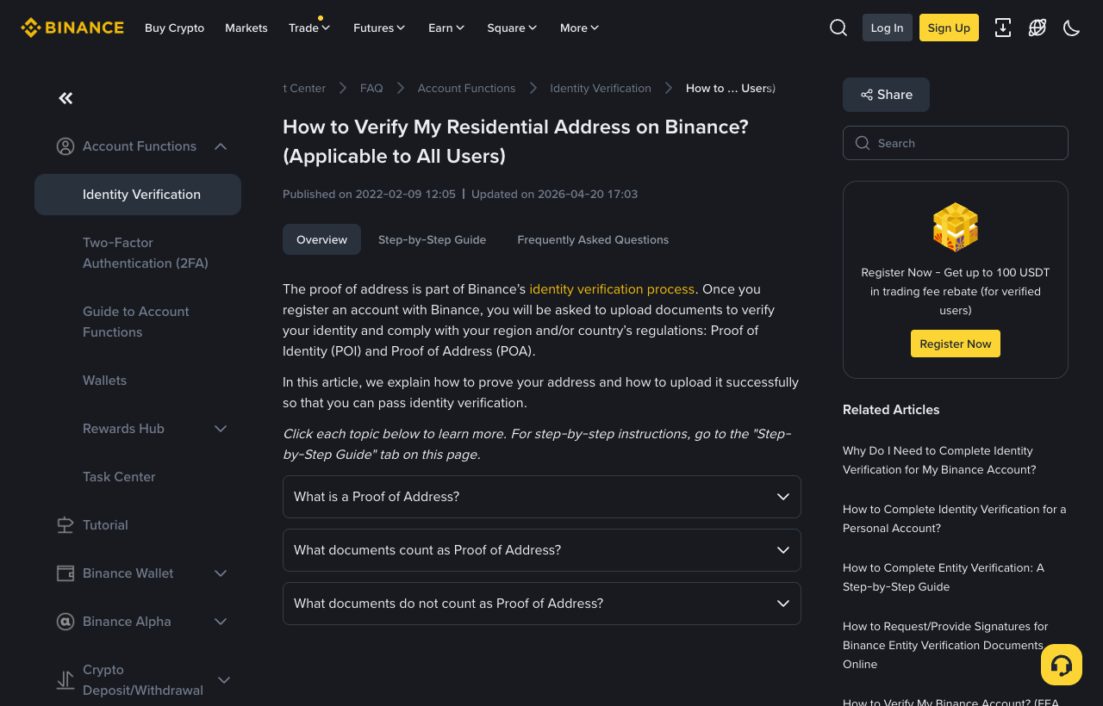Expand the Binance Alpha section
The image size is (1103, 706).
point(221,622)
